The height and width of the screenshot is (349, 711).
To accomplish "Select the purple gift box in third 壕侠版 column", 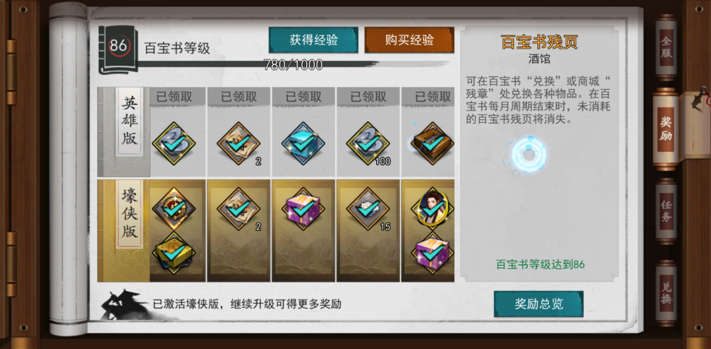I will point(303,209).
